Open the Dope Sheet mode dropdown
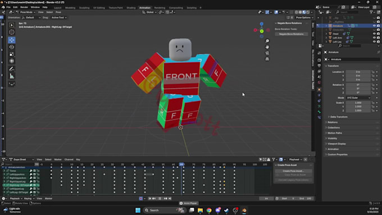This screenshot has width=382, height=215. click(21, 159)
